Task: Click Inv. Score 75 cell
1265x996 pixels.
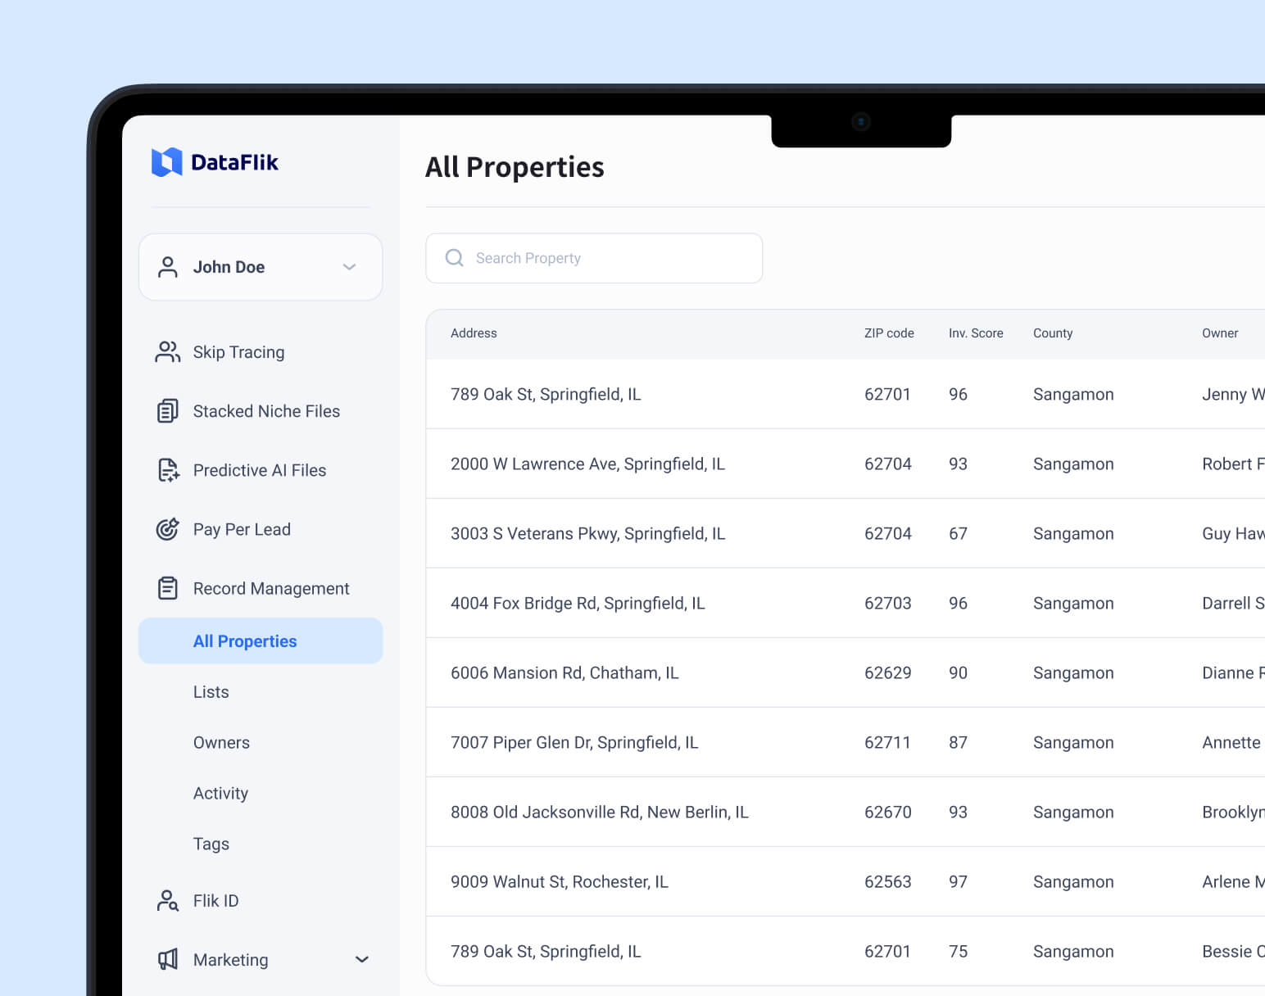Action: [x=958, y=951]
